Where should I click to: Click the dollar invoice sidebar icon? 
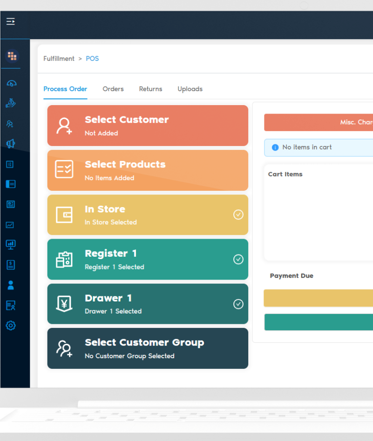tap(11, 265)
